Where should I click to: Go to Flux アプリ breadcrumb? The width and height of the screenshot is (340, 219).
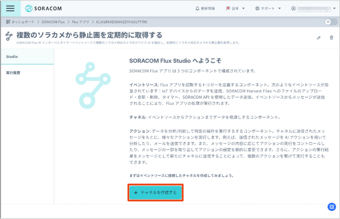80,22
